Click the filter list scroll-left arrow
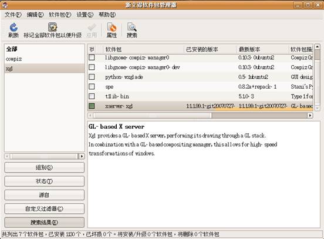Viewport: 324px width, 239px height. [x=7, y=156]
